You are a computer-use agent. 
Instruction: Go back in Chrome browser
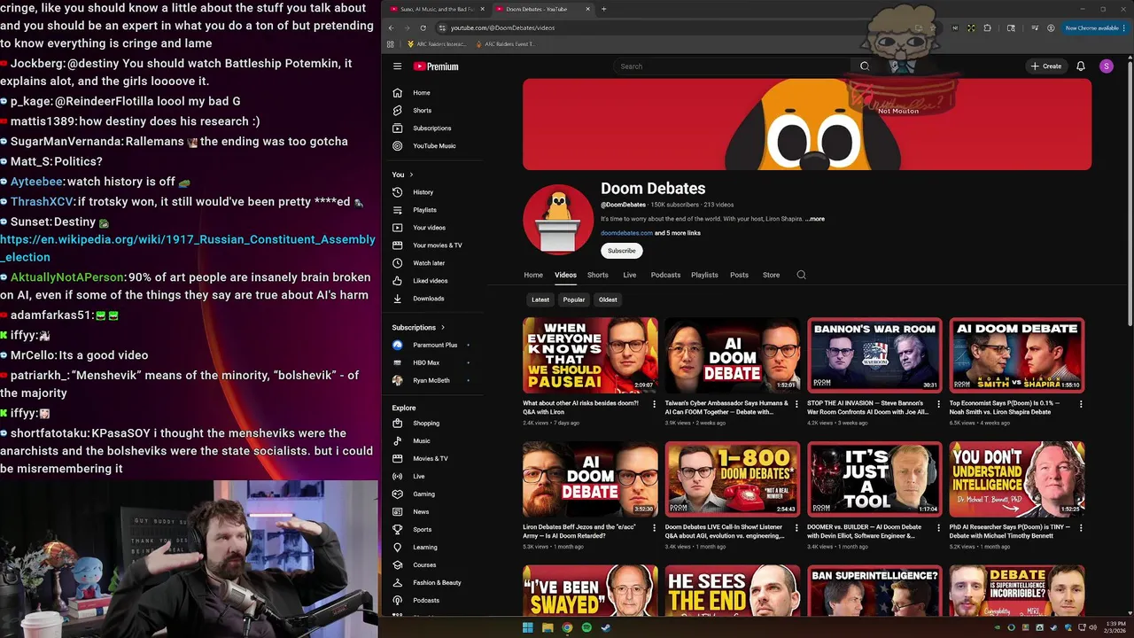(x=391, y=27)
